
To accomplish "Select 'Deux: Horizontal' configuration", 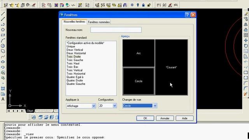I will 76,53.
